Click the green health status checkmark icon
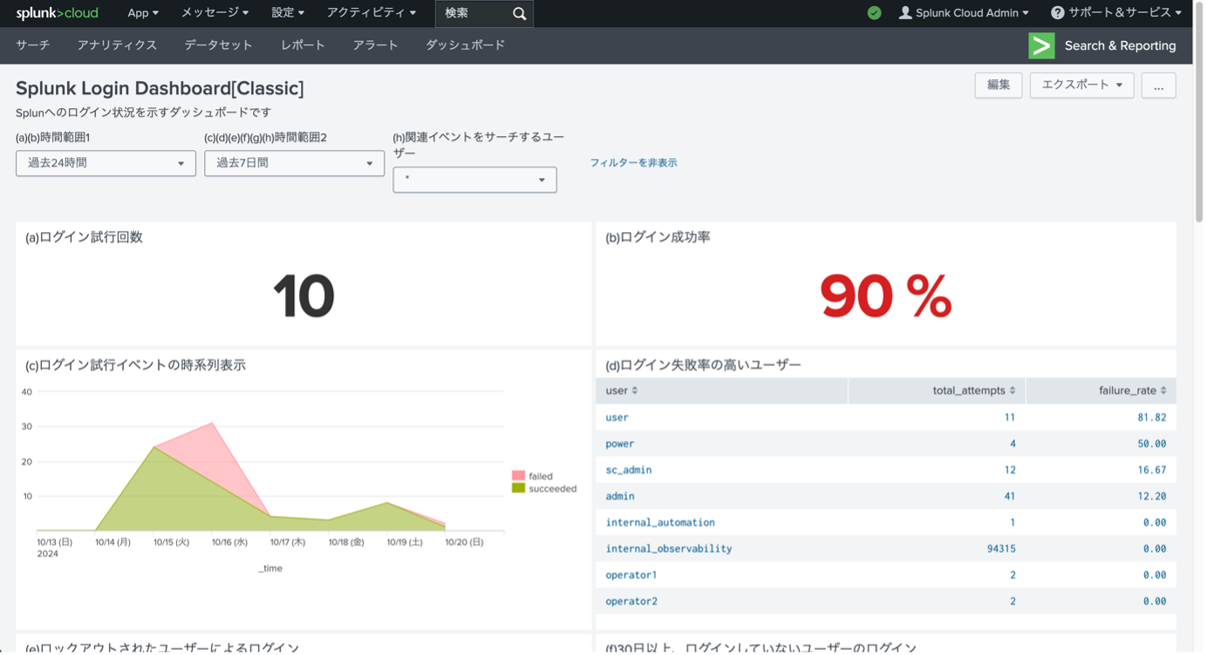The width and height of the screenshot is (1207, 655). [874, 13]
